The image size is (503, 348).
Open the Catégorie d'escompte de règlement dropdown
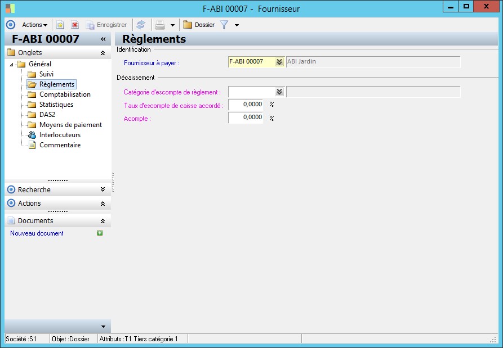click(x=279, y=92)
